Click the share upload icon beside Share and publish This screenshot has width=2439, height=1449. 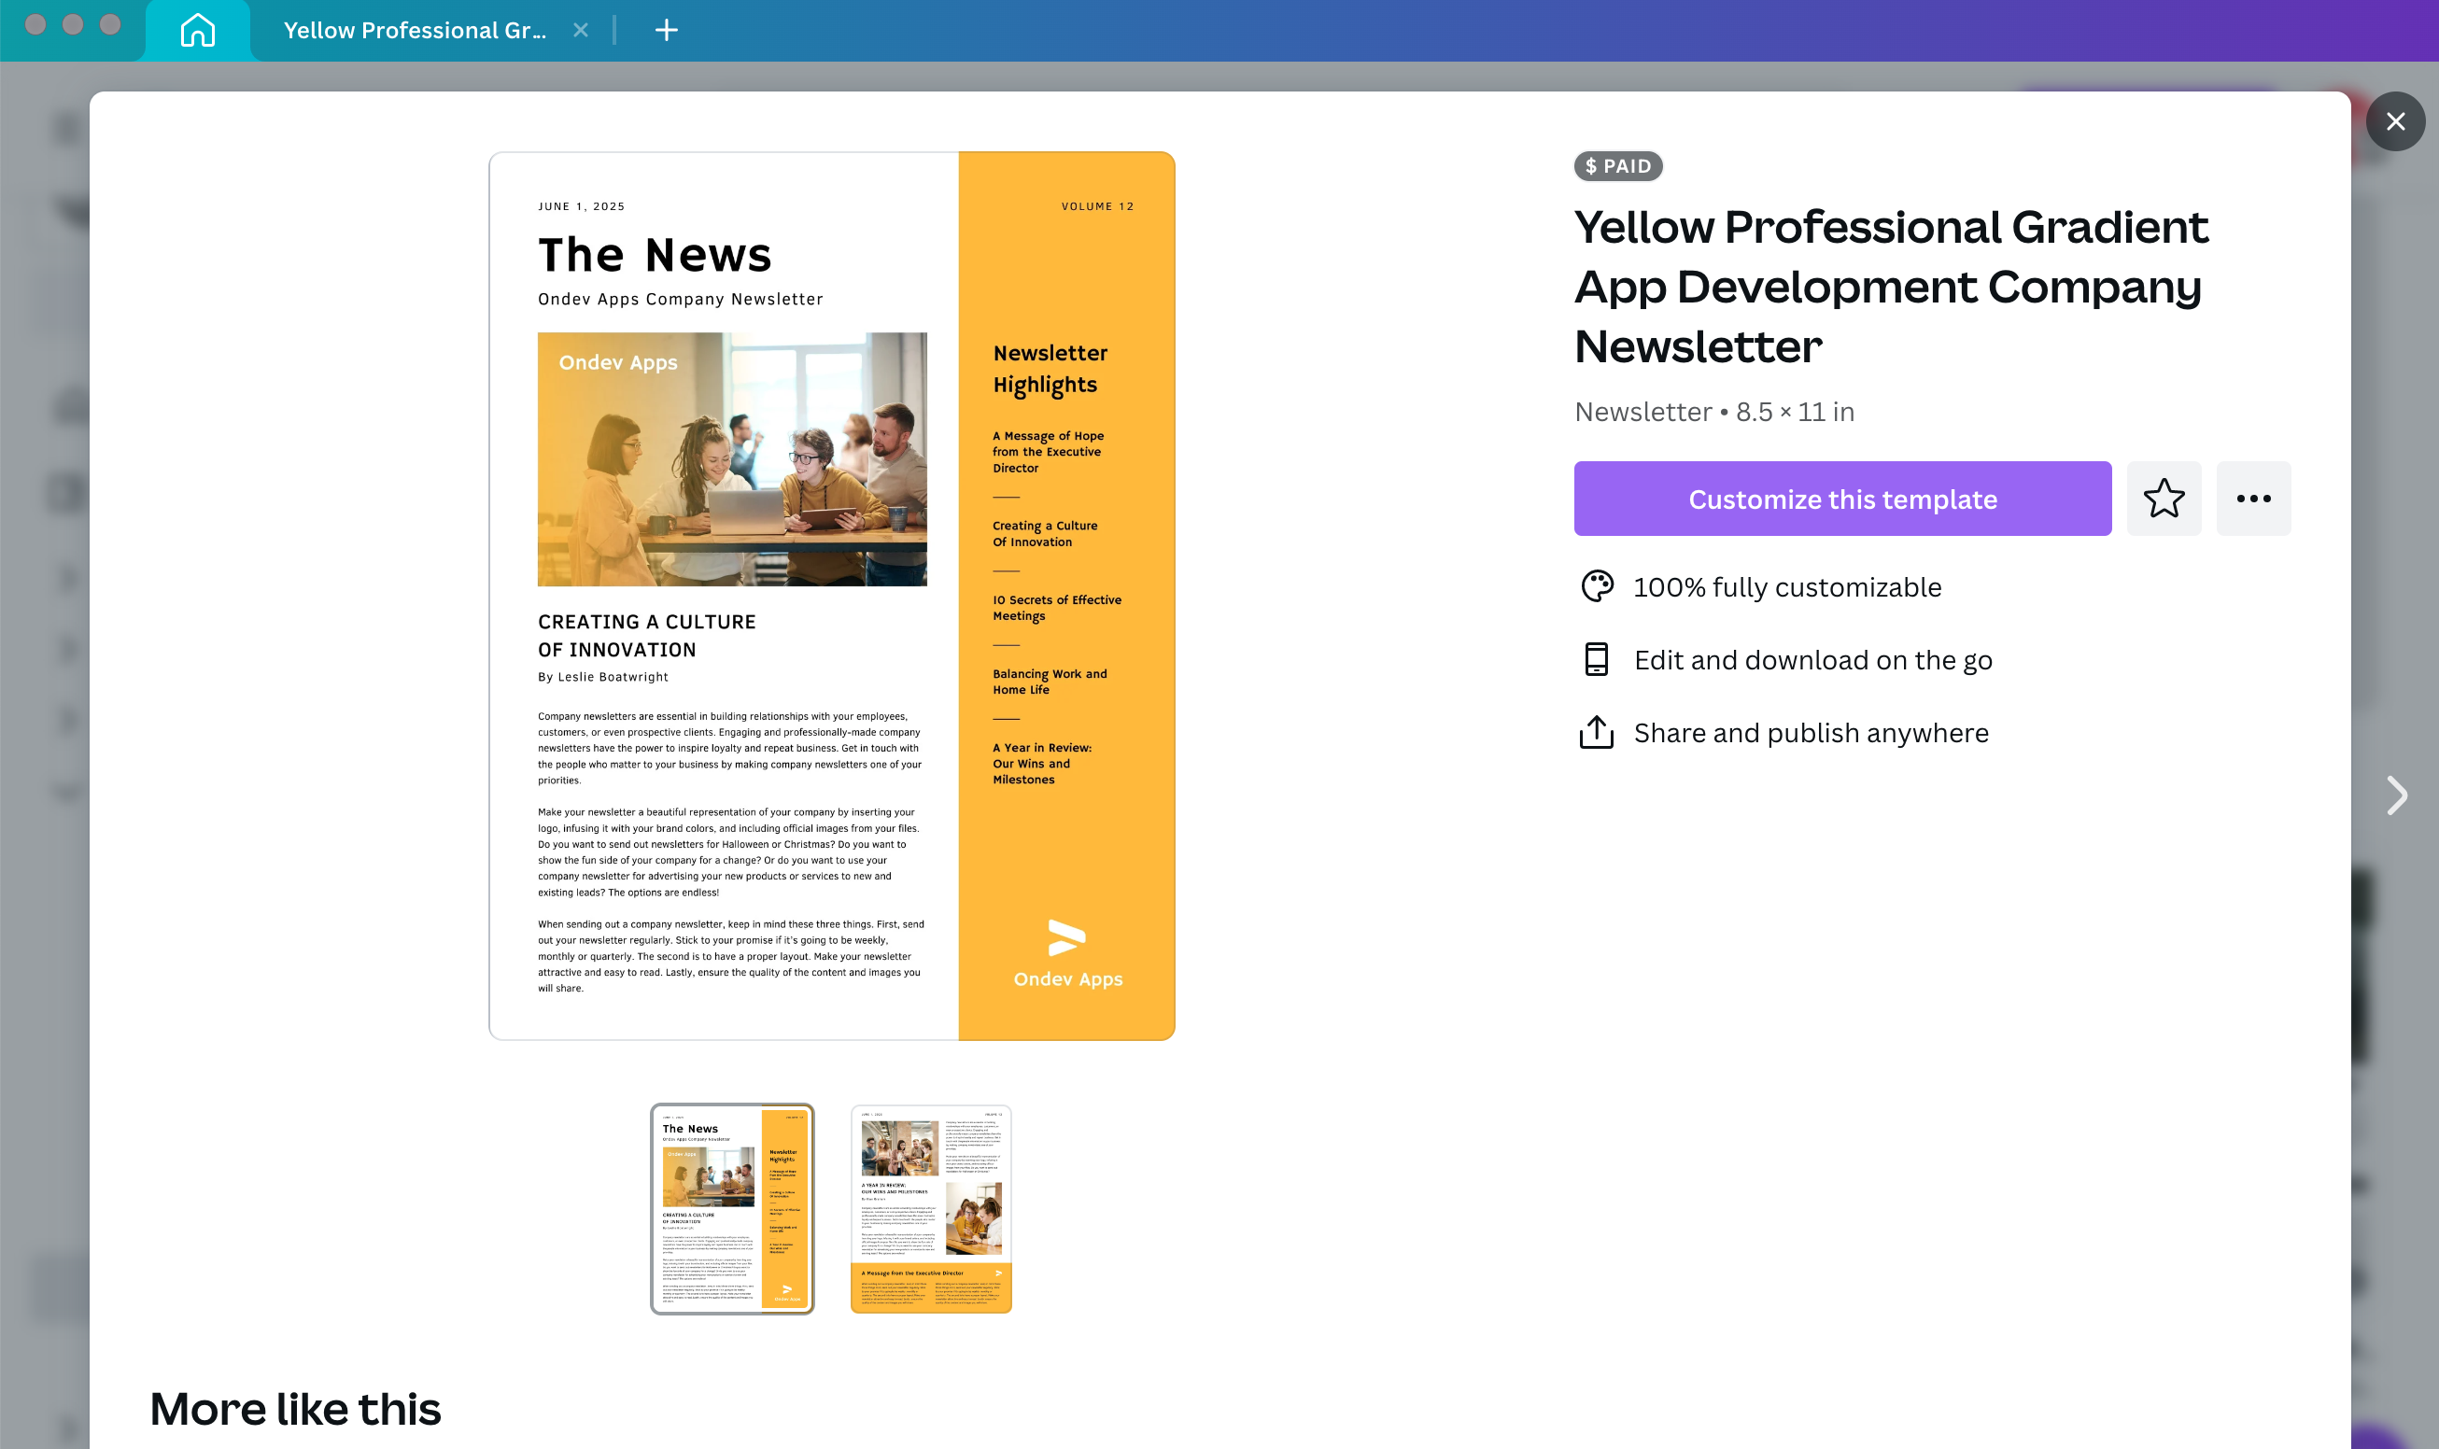click(x=1597, y=732)
